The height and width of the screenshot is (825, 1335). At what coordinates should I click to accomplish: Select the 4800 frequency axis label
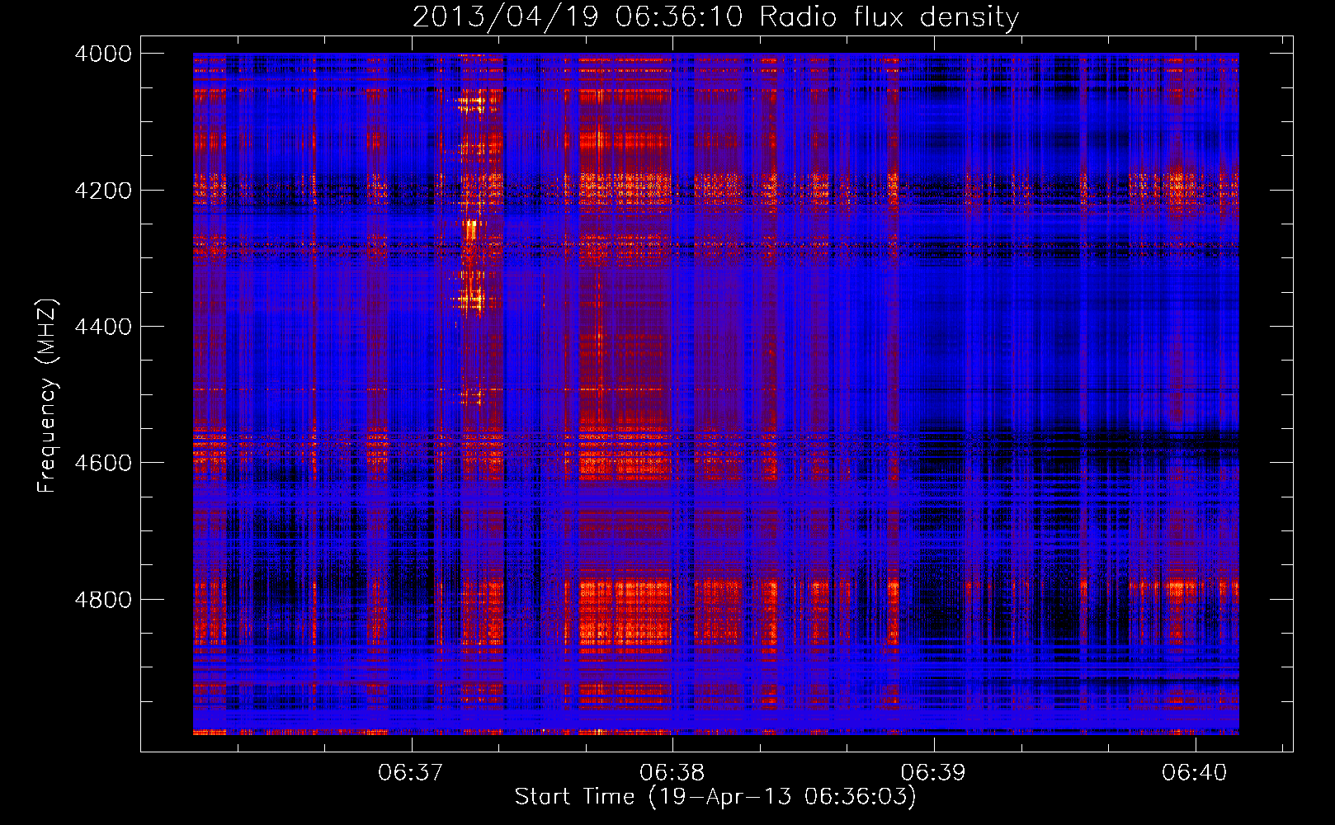[x=103, y=600]
